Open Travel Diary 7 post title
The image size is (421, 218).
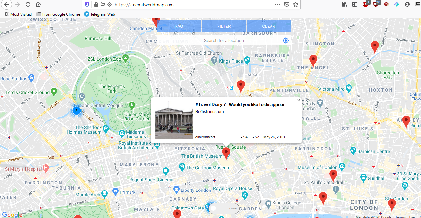[240, 104]
